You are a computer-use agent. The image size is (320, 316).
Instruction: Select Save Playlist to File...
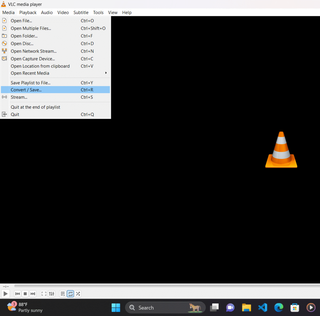55,83
